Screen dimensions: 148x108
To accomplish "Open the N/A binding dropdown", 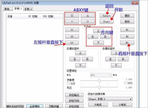I will pyautogui.click(x=101, y=75).
